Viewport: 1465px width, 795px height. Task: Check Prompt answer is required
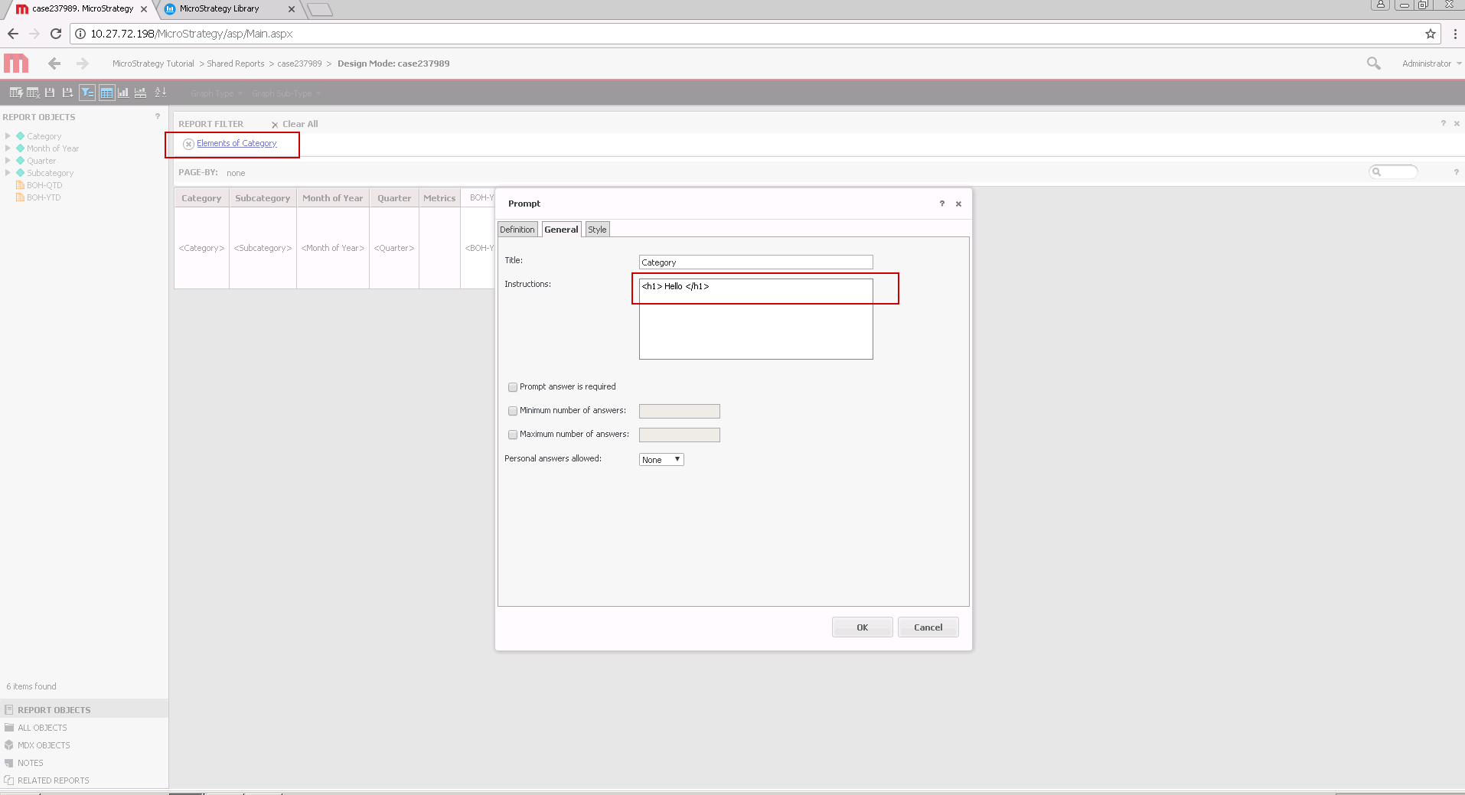(513, 387)
